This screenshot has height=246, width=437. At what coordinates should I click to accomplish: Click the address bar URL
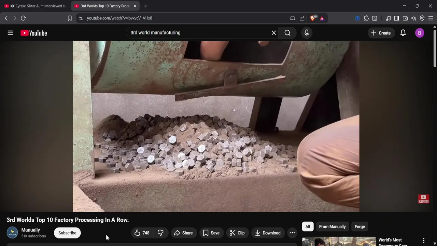[119, 18]
